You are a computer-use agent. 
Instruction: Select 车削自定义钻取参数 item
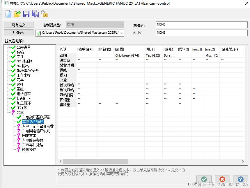pos(38,126)
